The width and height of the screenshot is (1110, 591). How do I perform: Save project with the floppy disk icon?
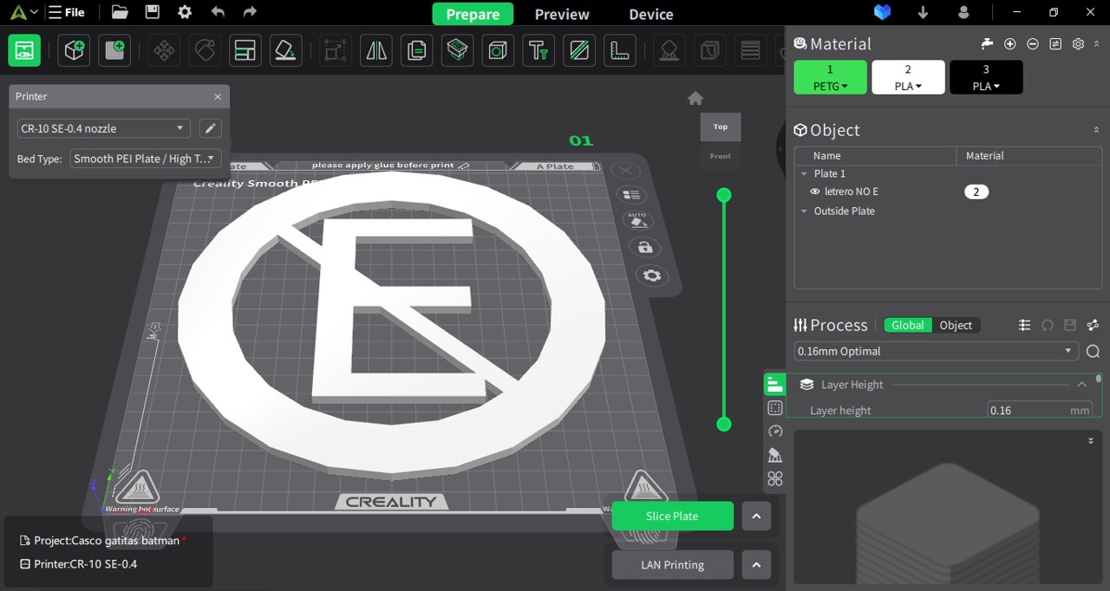(152, 12)
